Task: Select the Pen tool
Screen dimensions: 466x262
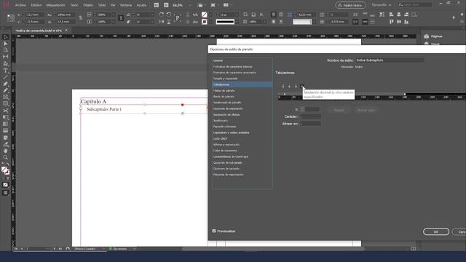Action: (5, 84)
